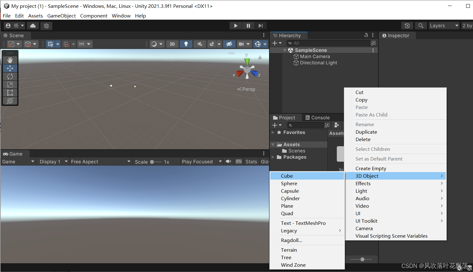Switch the Persp projection label
Viewport: 473px width, 272px height.
246,89
